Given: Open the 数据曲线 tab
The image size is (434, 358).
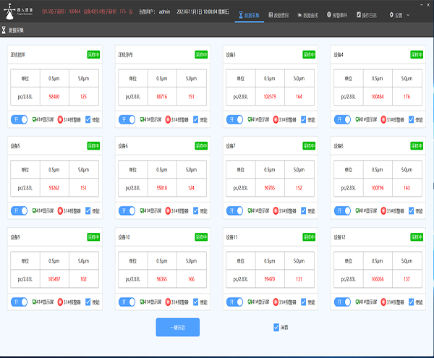Looking at the screenshot, I should (308, 15).
